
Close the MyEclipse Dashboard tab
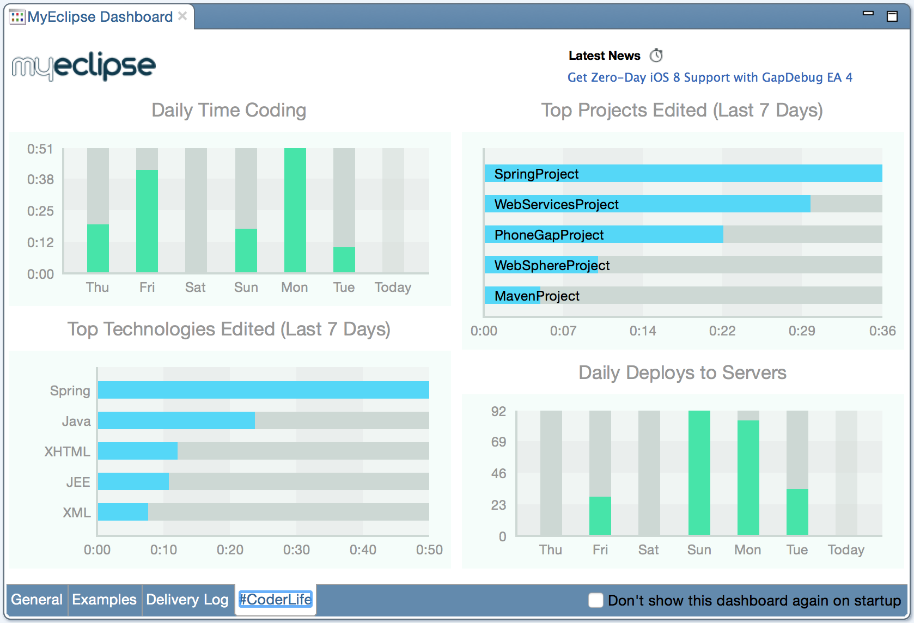pyautogui.click(x=182, y=16)
